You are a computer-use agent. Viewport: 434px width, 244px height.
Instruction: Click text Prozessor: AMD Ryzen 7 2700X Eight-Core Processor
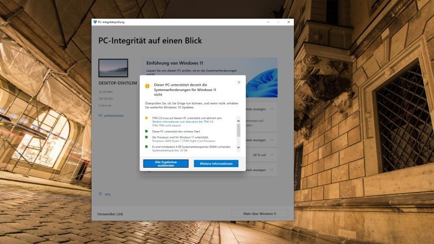184,141
